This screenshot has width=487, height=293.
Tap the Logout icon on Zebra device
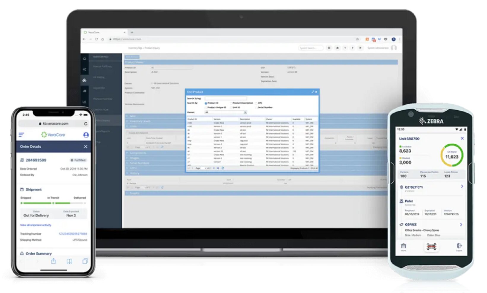point(459,247)
